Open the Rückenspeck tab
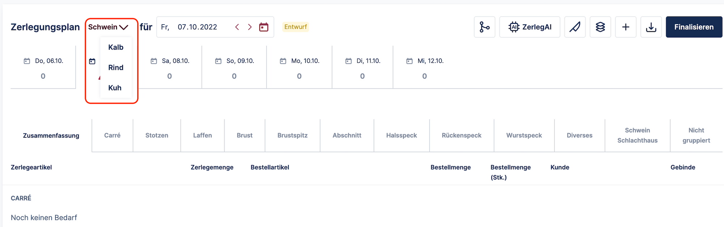 click(x=462, y=135)
